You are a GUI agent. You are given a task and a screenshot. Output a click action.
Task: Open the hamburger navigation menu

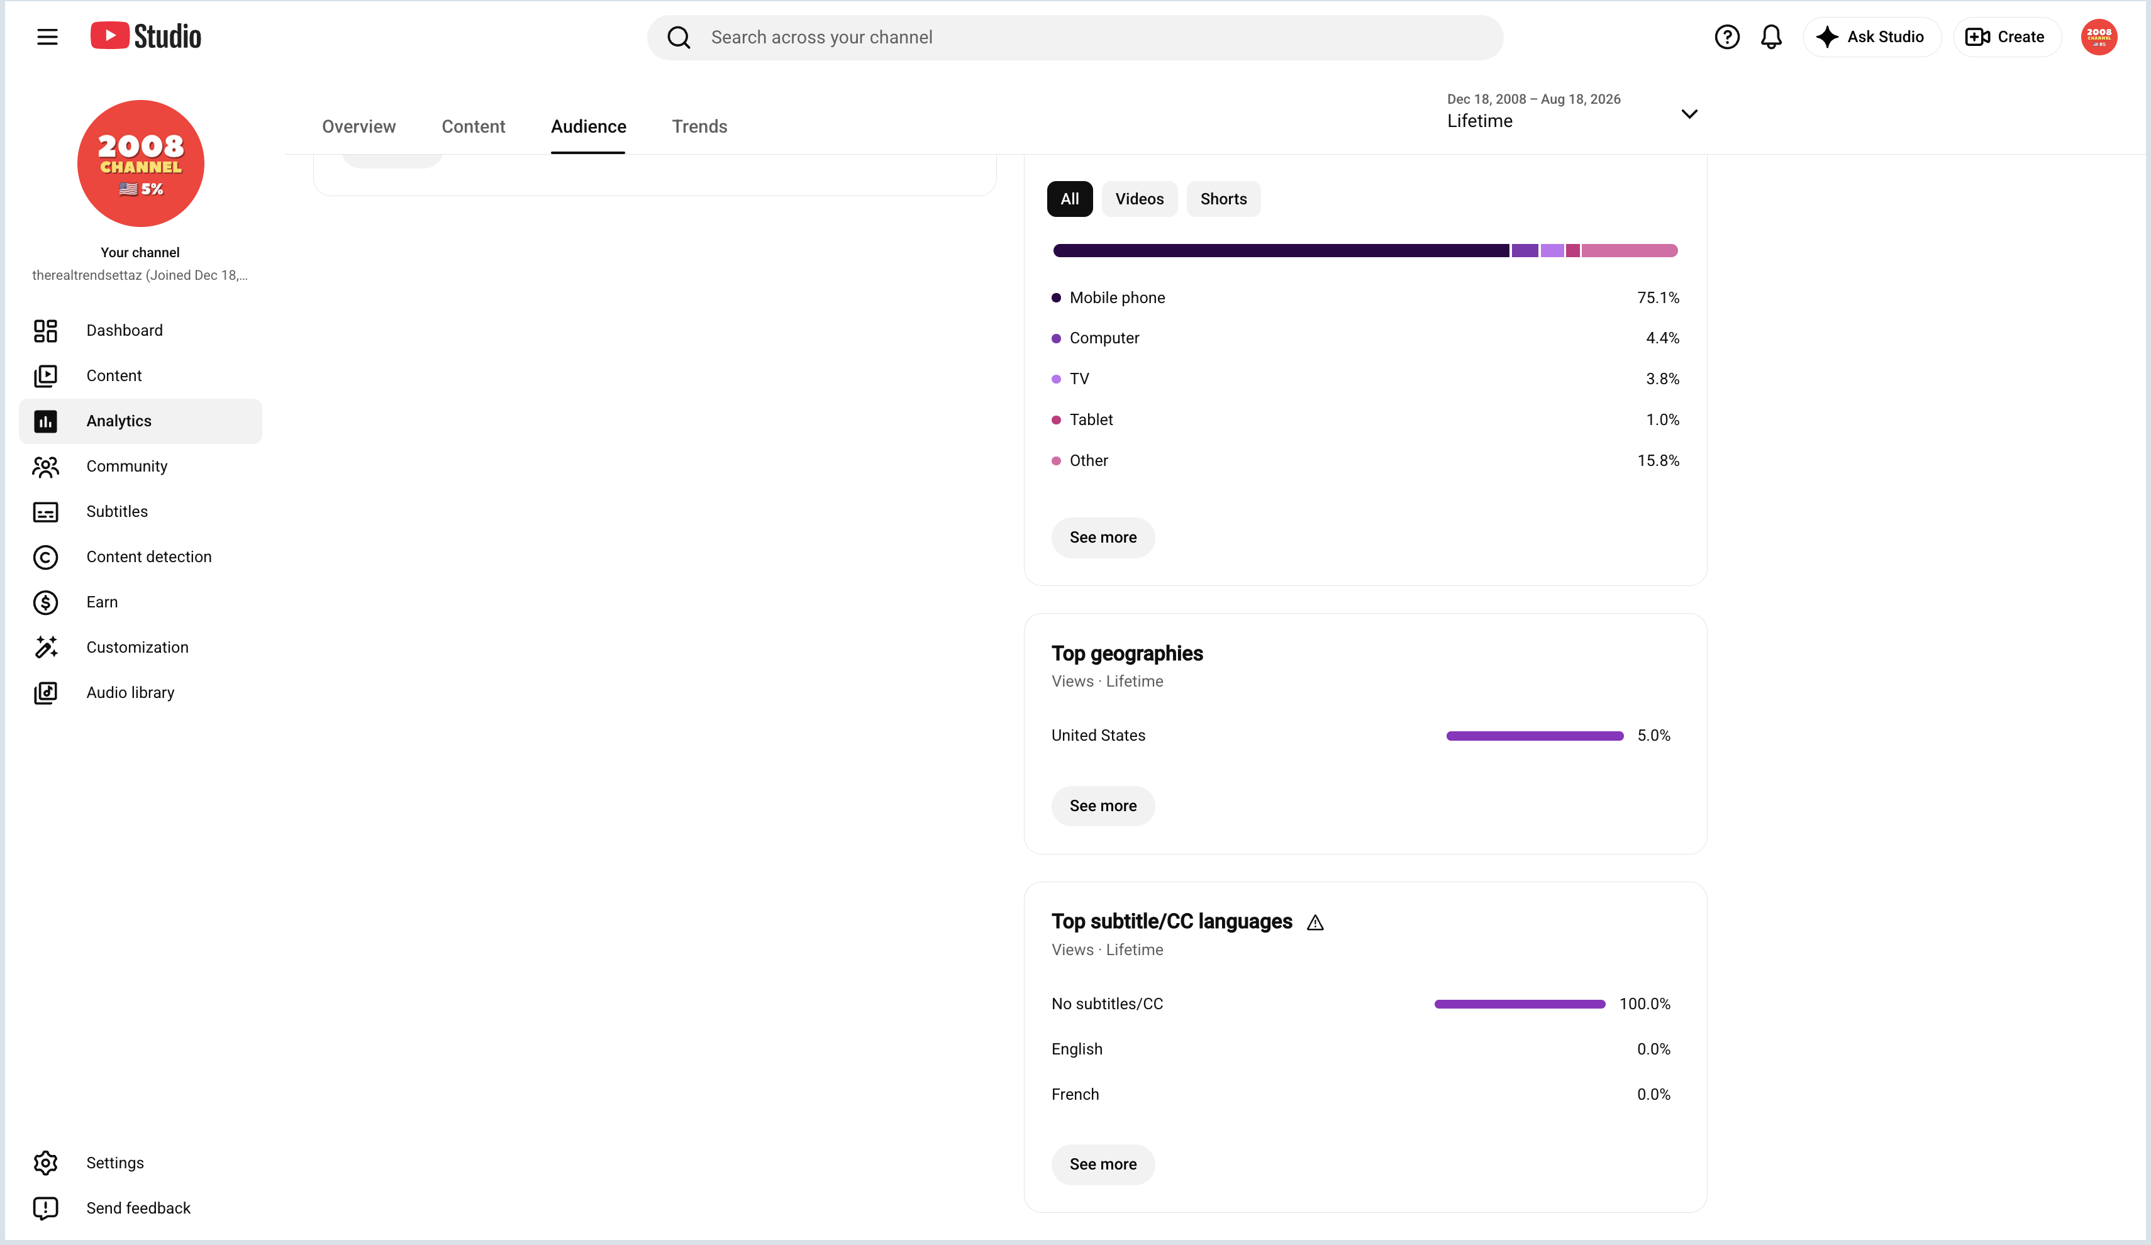[x=47, y=36]
